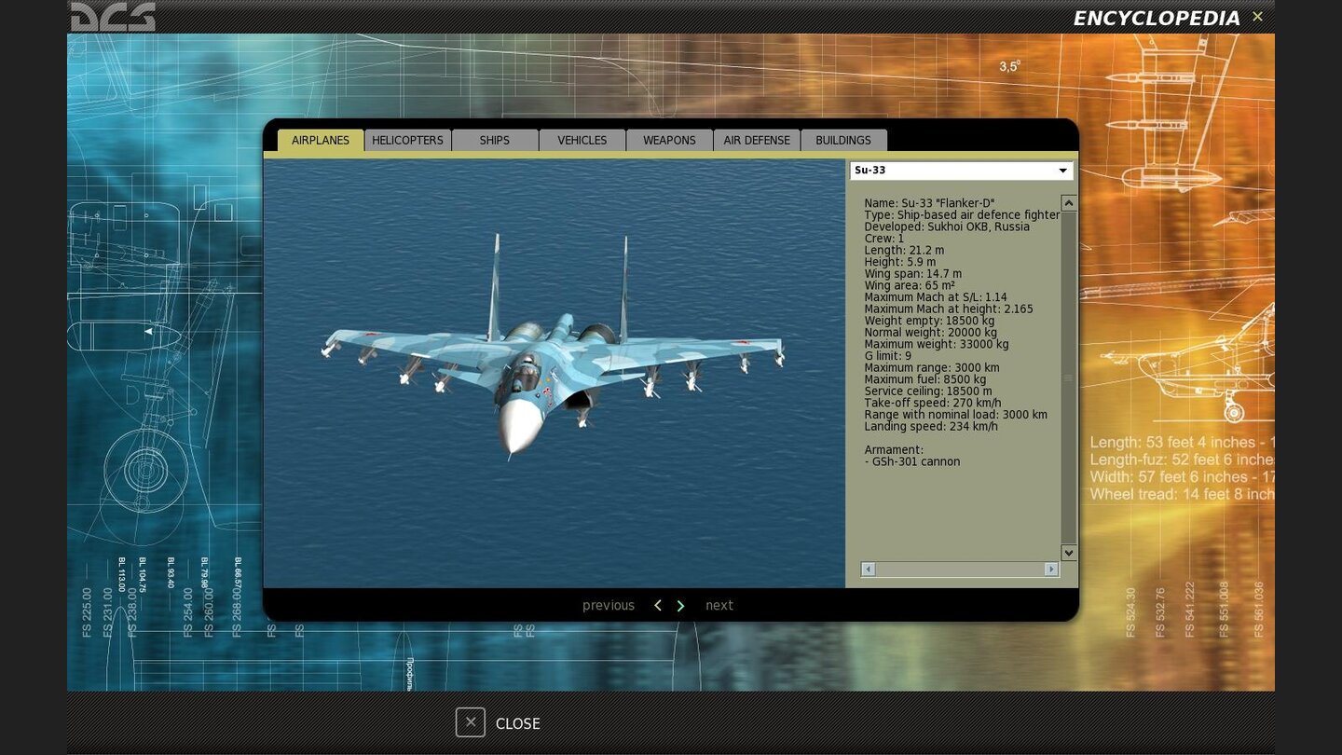The height and width of the screenshot is (755, 1342).
Task: Click the horizontal scroll left arrow
Action: [x=868, y=570]
